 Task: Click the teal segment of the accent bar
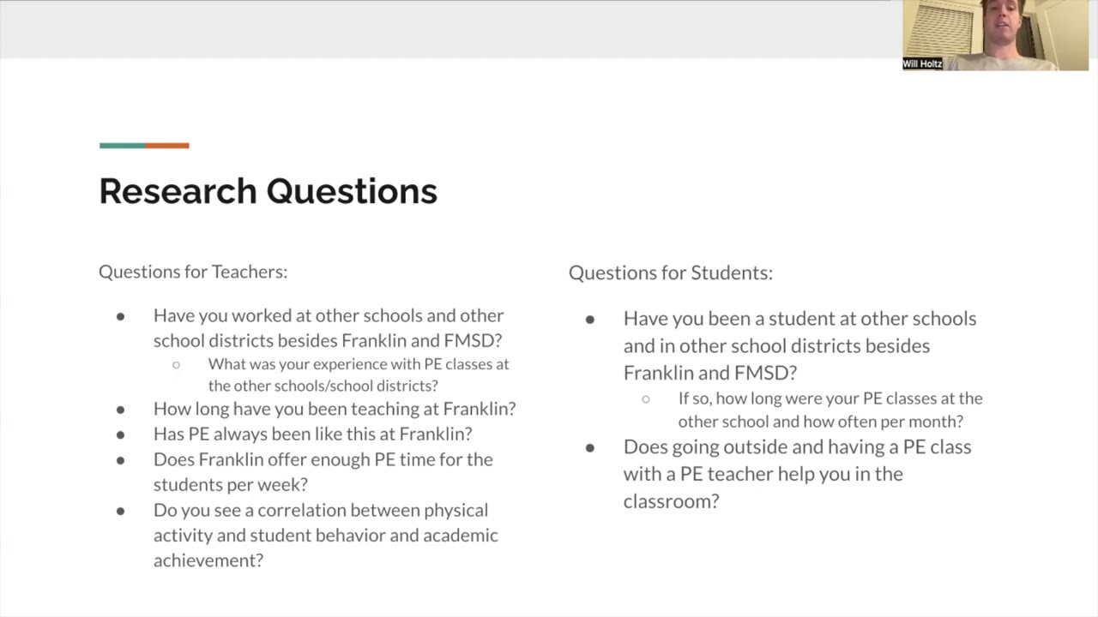(x=122, y=146)
